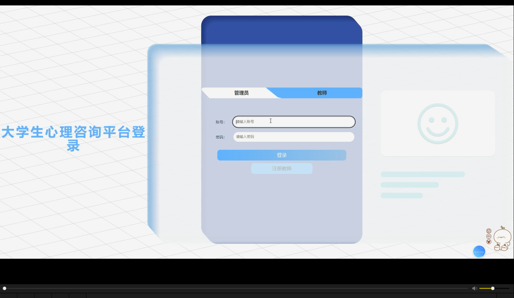Click the title 大学生心理咨询平台登录
Viewport: 514px width, 298px height.
(x=74, y=139)
